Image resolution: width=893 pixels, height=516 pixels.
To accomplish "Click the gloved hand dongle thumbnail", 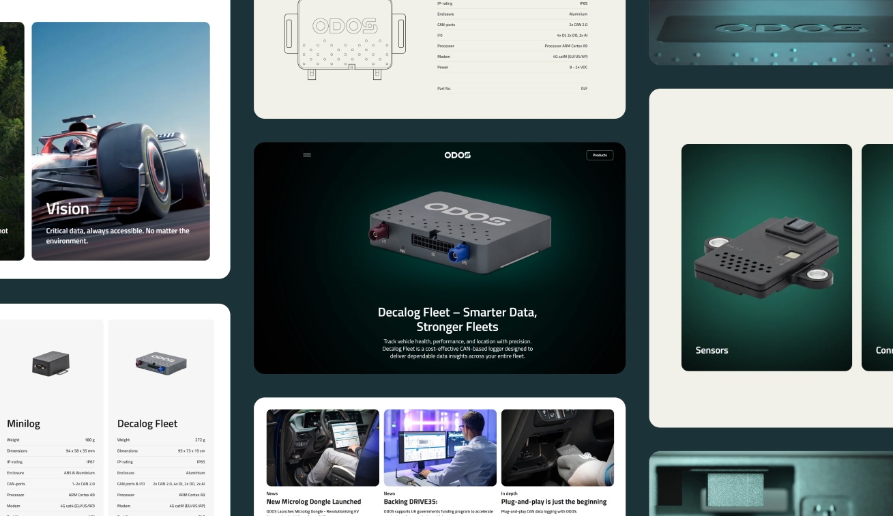I will pyautogui.click(x=557, y=448).
